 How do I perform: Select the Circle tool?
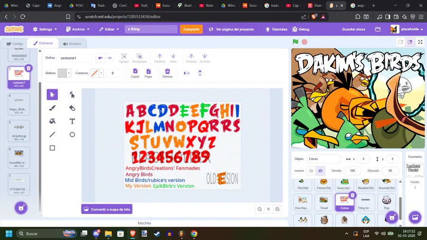point(72,134)
